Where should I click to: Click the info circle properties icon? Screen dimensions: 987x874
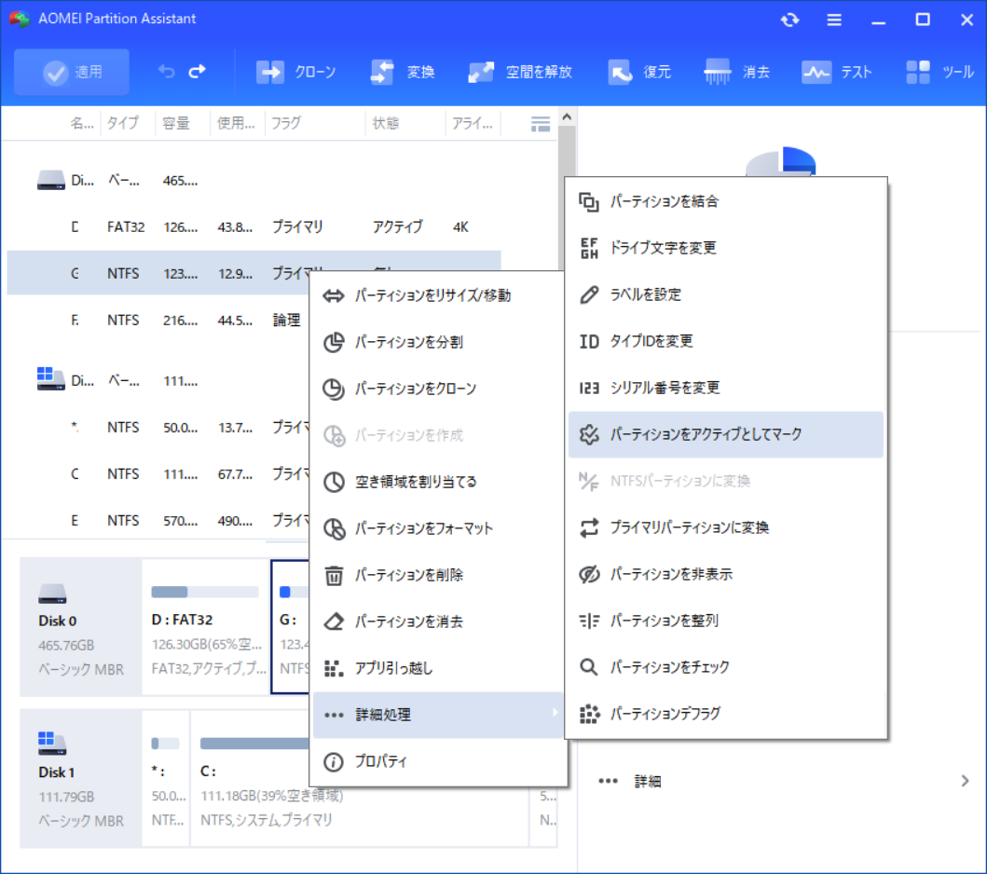click(x=334, y=762)
